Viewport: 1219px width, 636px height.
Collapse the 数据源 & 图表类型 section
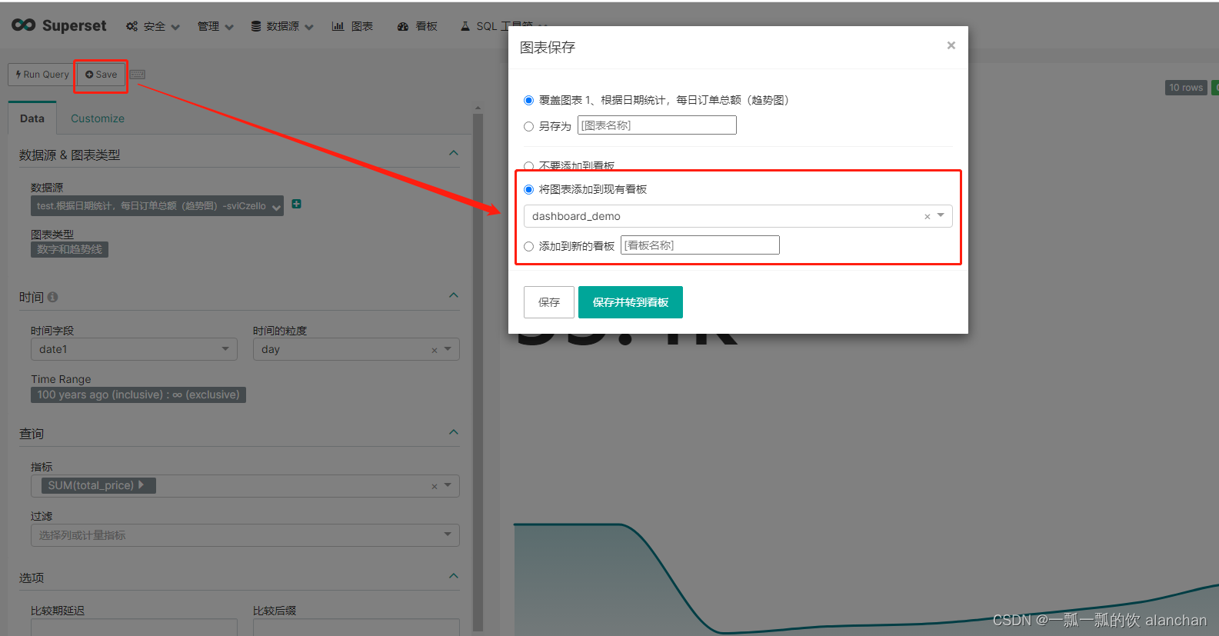coord(454,153)
